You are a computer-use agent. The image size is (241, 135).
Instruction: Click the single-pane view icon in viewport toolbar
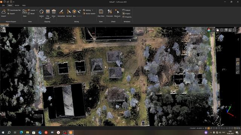(x=230, y=30)
